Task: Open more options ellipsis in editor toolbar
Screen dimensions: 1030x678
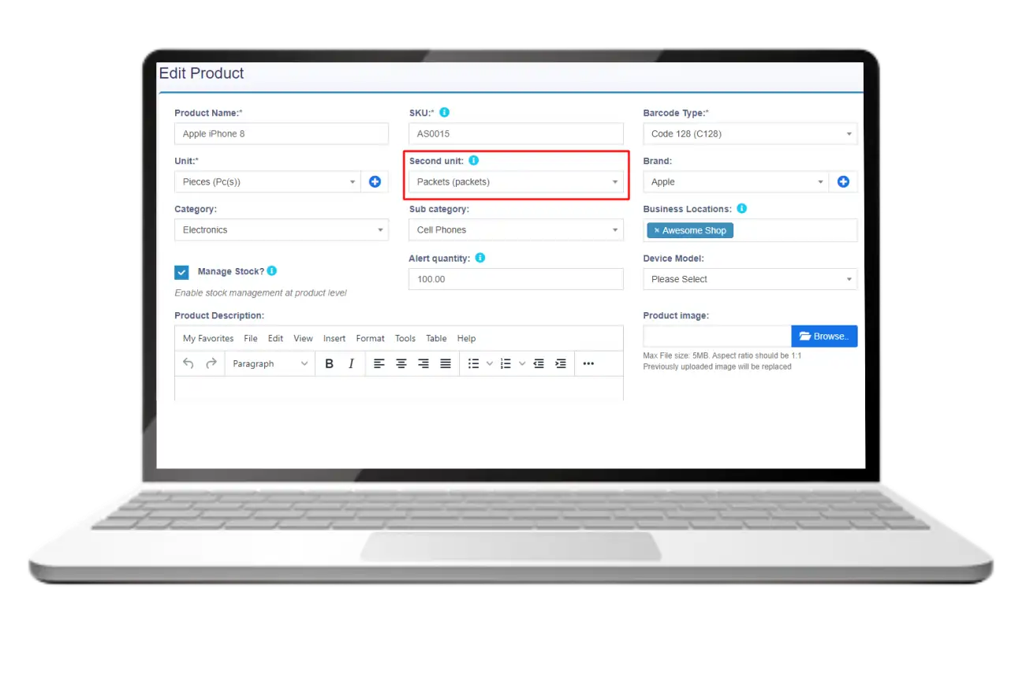Action: [588, 363]
